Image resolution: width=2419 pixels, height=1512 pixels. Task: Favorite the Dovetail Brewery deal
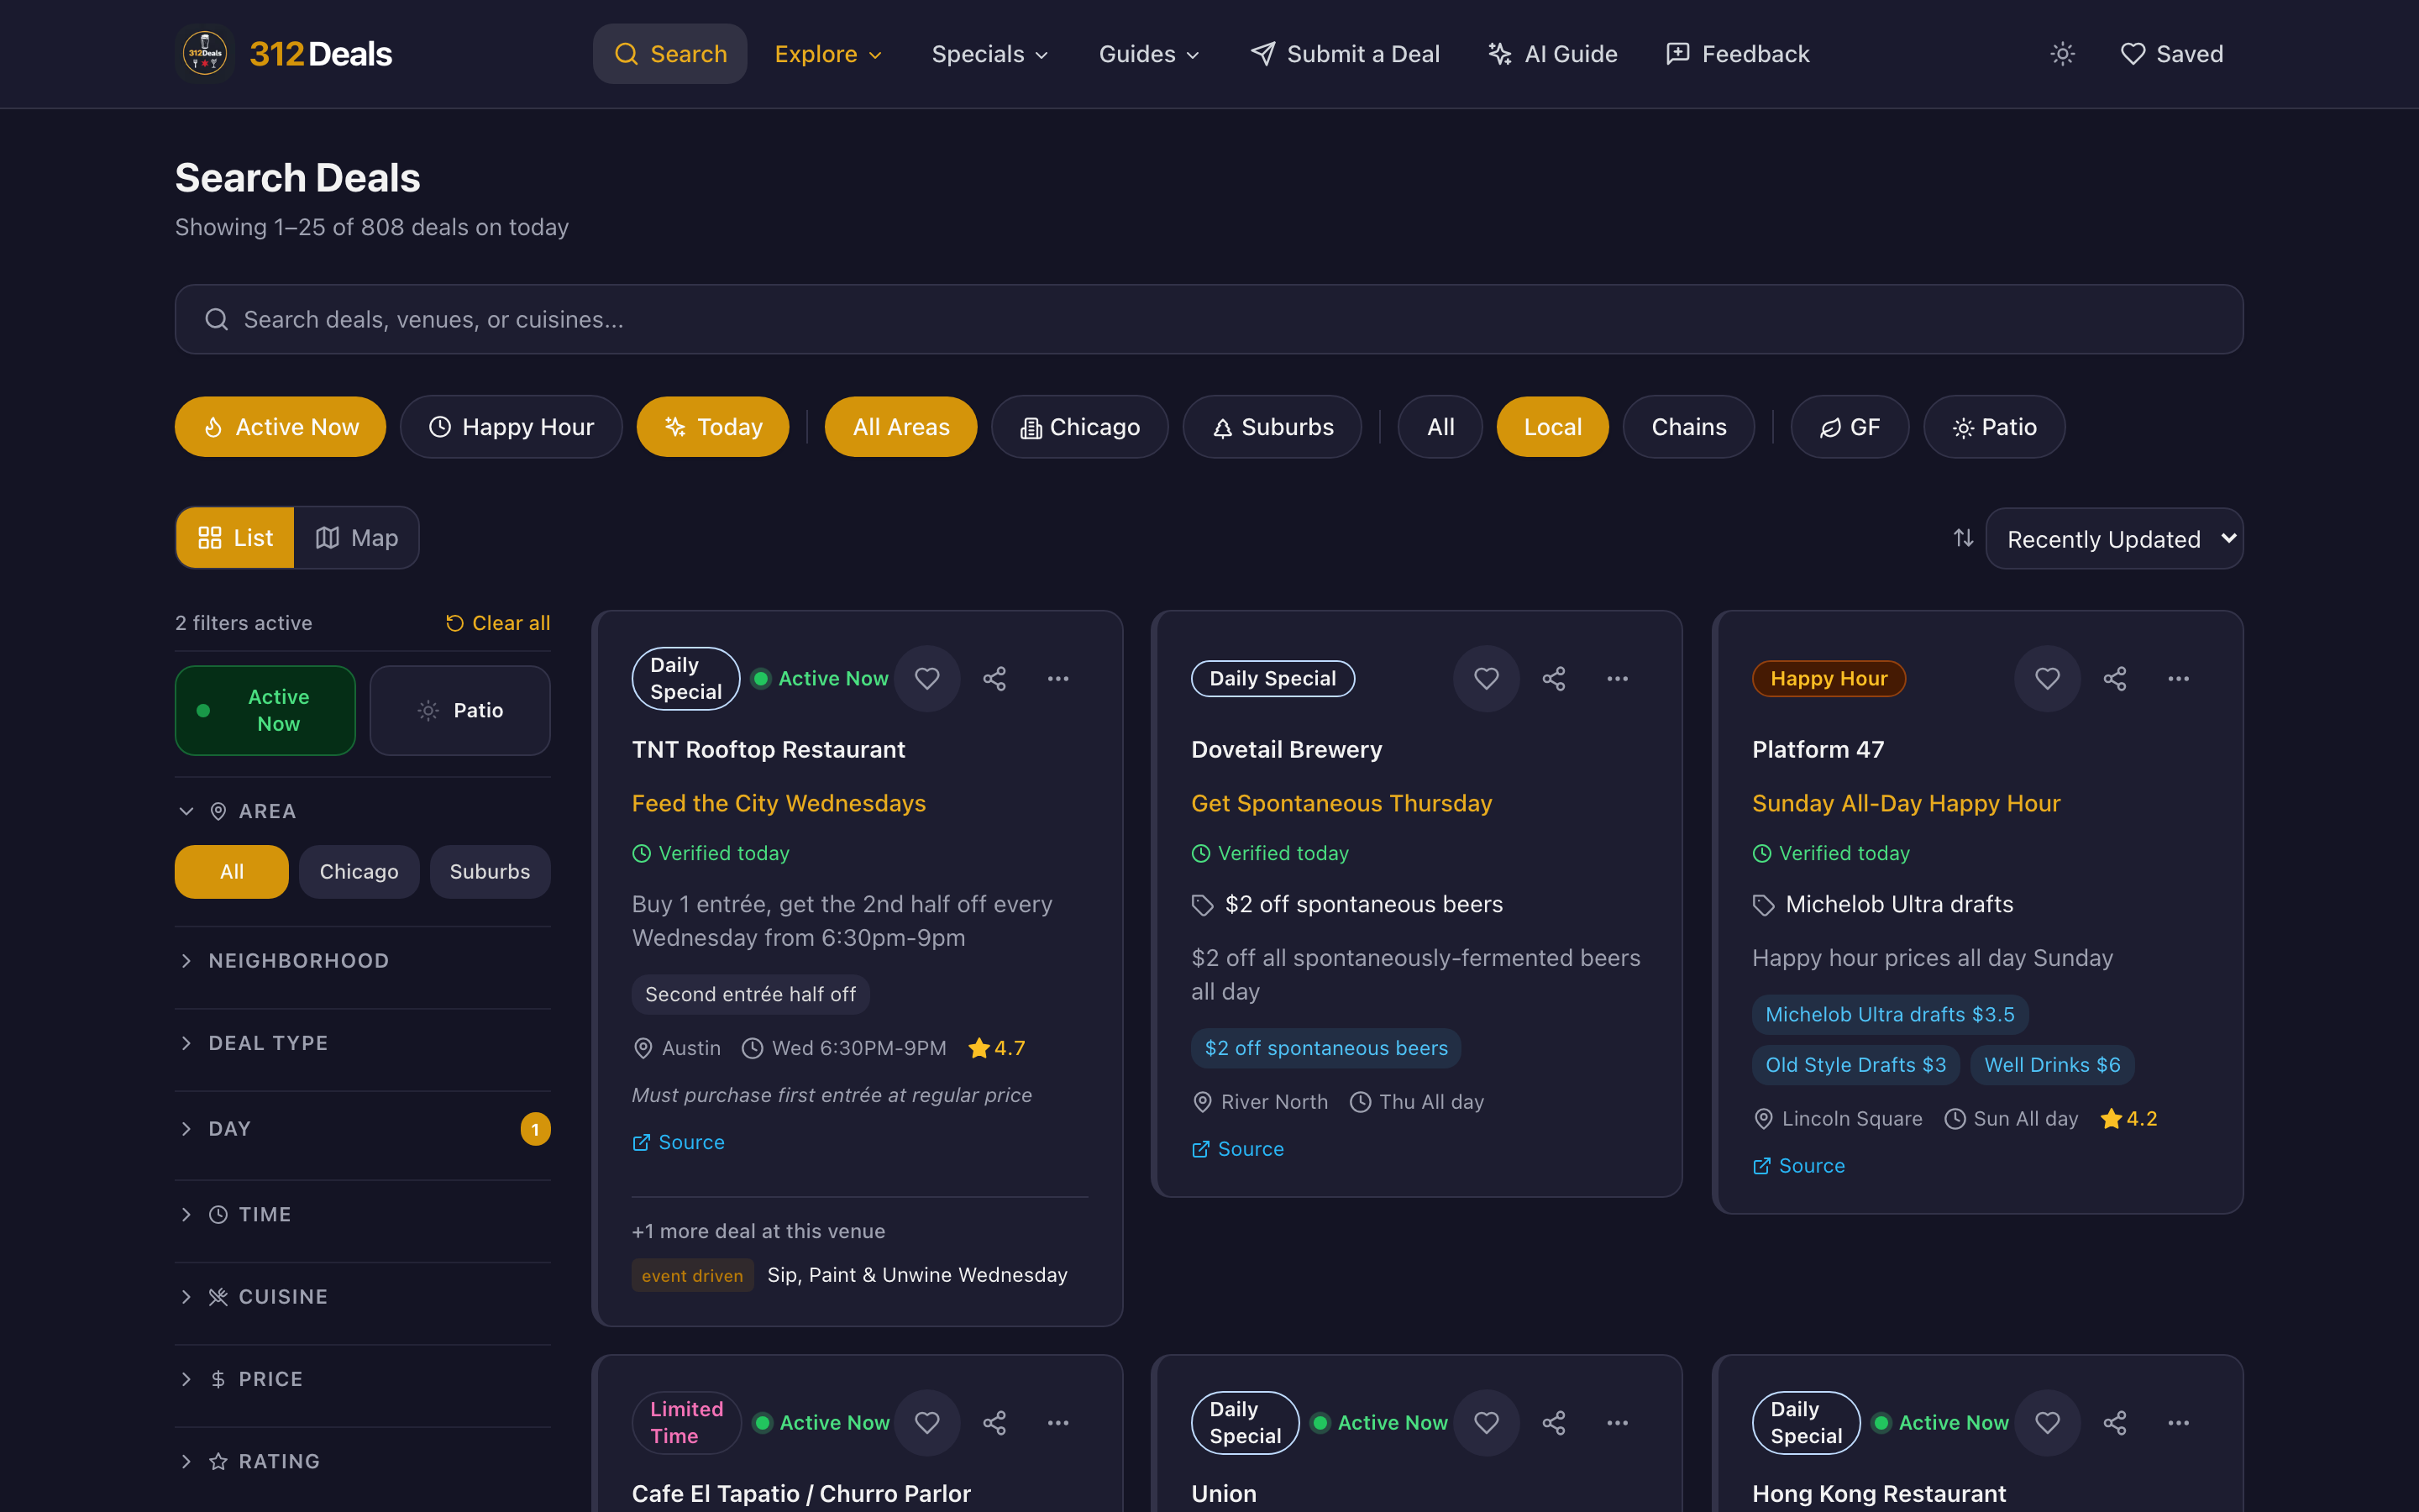pos(1487,679)
